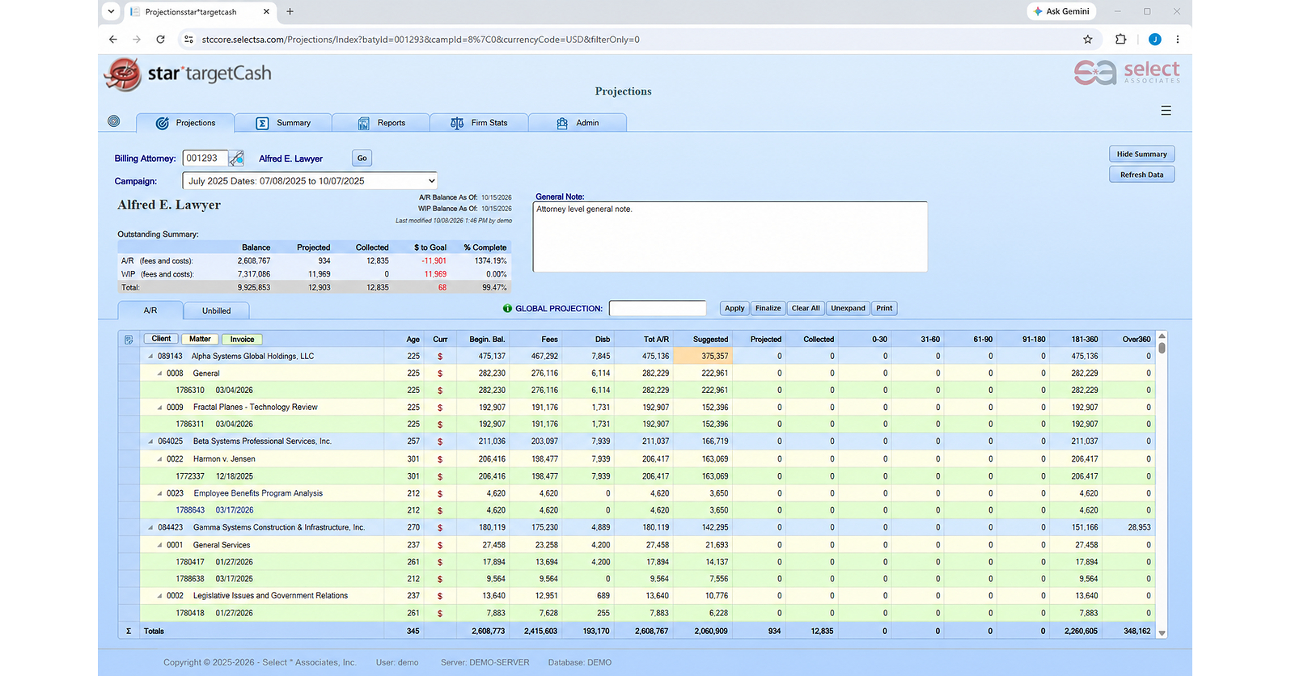1291x676 pixels.
Task: Click the vertical scrollbar thumb in the table
Action: (x=1162, y=348)
